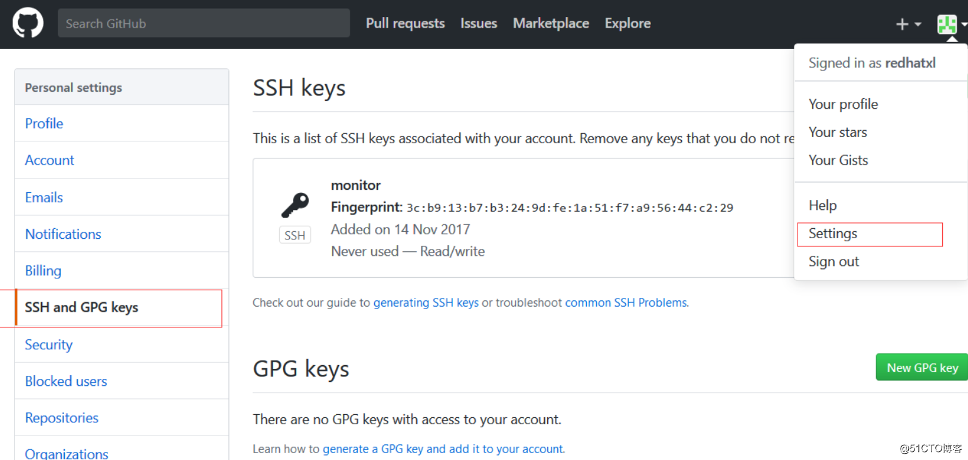Open Account settings in sidebar
Screen dimensions: 968x460
point(121,160)
